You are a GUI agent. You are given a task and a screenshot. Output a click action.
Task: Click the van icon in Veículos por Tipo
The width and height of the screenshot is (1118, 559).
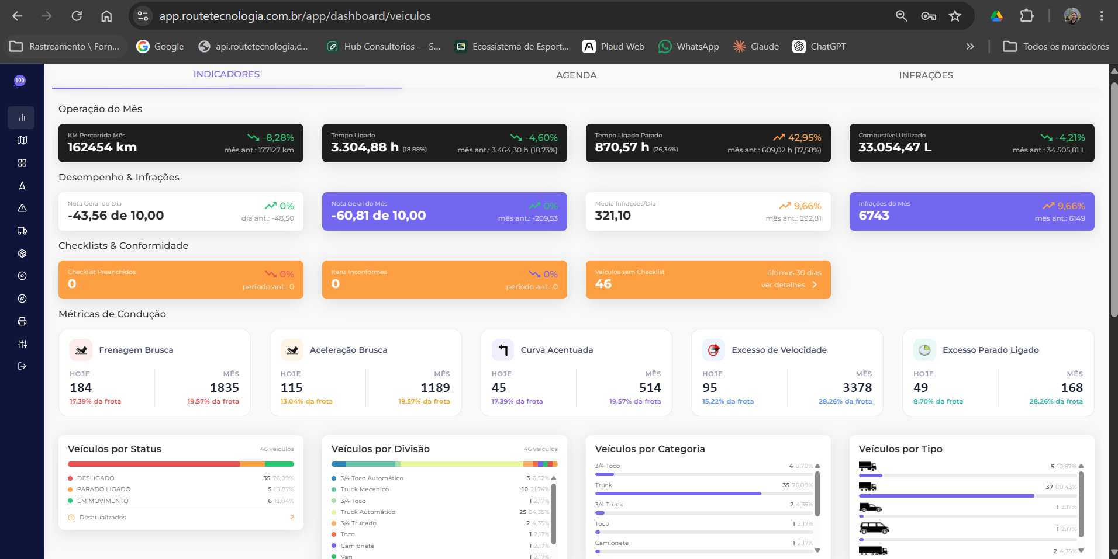tap(874, 529)
